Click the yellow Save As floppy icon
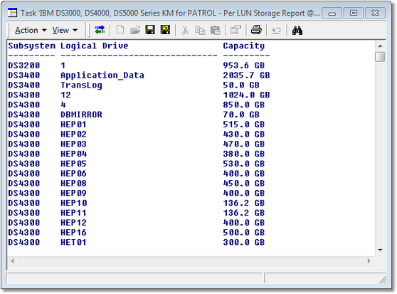 tap(165, 30)
